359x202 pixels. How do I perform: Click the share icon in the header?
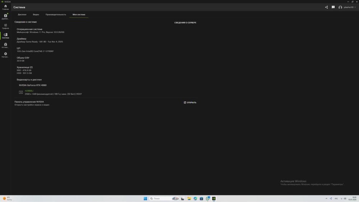click(x=326, y=7)
